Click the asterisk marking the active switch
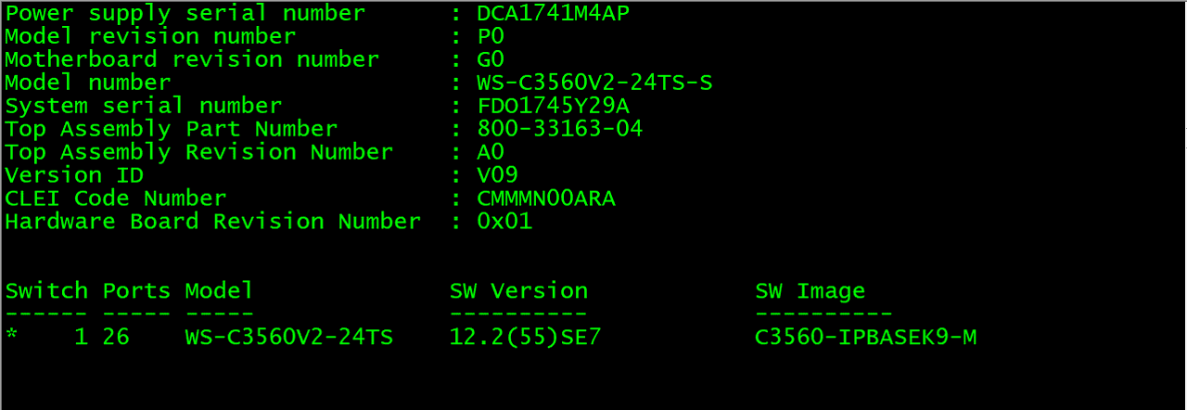Viewport: 1187px width, 410px height. pos(11,338)
